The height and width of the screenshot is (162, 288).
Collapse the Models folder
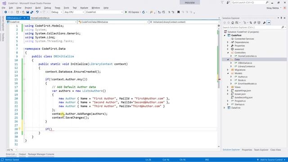tap(228, 73)
